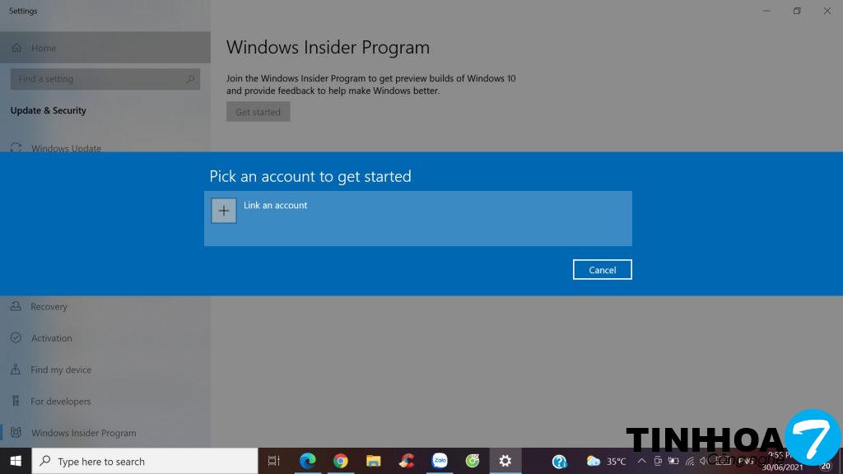Click the Get started button
The image size is (843, 474).
click(258, 112)
